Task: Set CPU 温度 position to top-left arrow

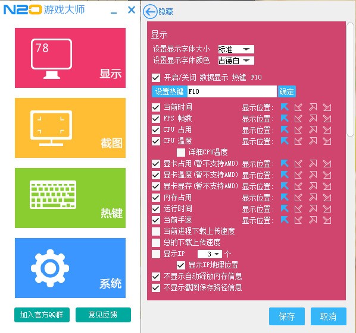Action: [x=285, y=141]
